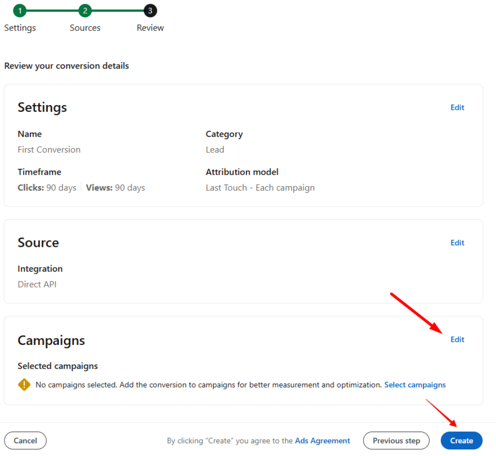Click the 'Attribution model' label
Image resolution: width=496 pixels, height=456 pixels.
(242, 172)
